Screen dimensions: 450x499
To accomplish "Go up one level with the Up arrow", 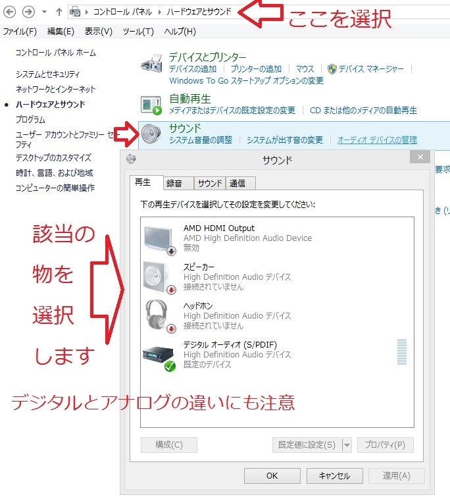I will pyautogui.click(x=59, y=12).
